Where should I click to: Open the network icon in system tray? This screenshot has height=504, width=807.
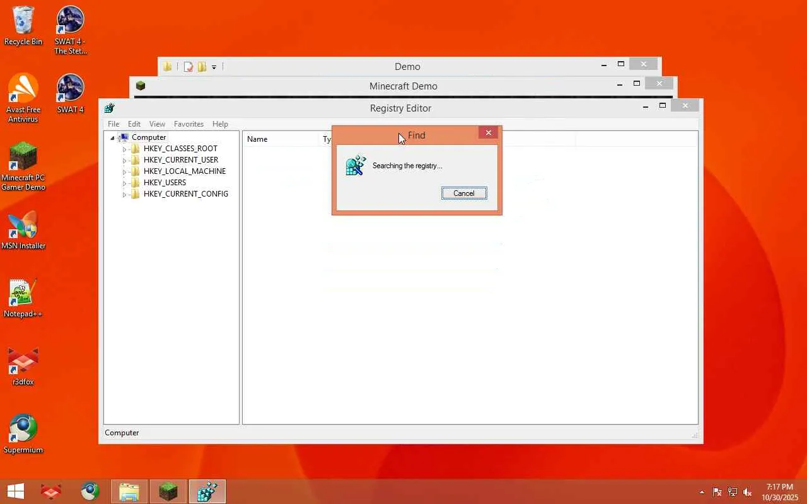tap(733, 492)
